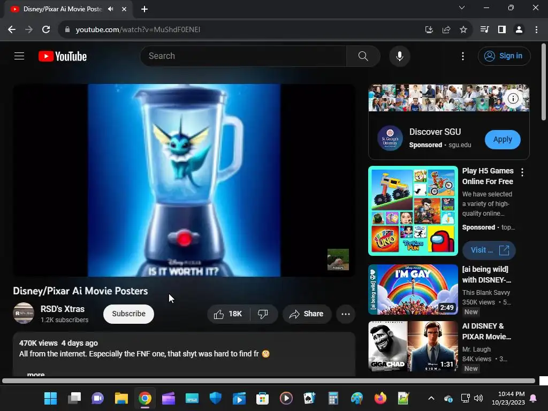
Task: Mute the tab via speaker icon
Action: (111, 9)
